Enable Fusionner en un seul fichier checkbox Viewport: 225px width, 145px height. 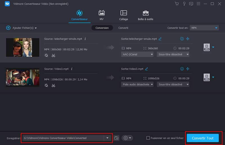pyautogui.click(x=148, y=138)
